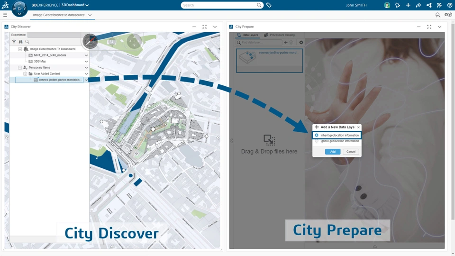Expand chevron on MNT_2014_cc48_nodata row
455x256 pixels.
click(x=86, y=55)
